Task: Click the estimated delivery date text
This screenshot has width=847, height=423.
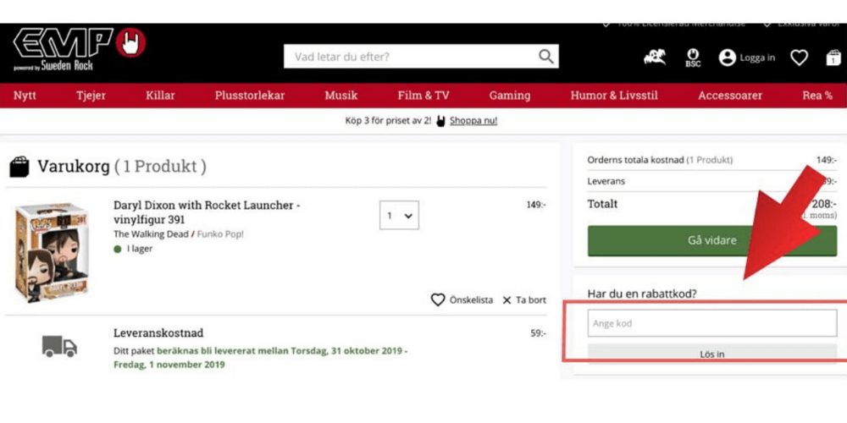Action: click(x=260, y=358)
